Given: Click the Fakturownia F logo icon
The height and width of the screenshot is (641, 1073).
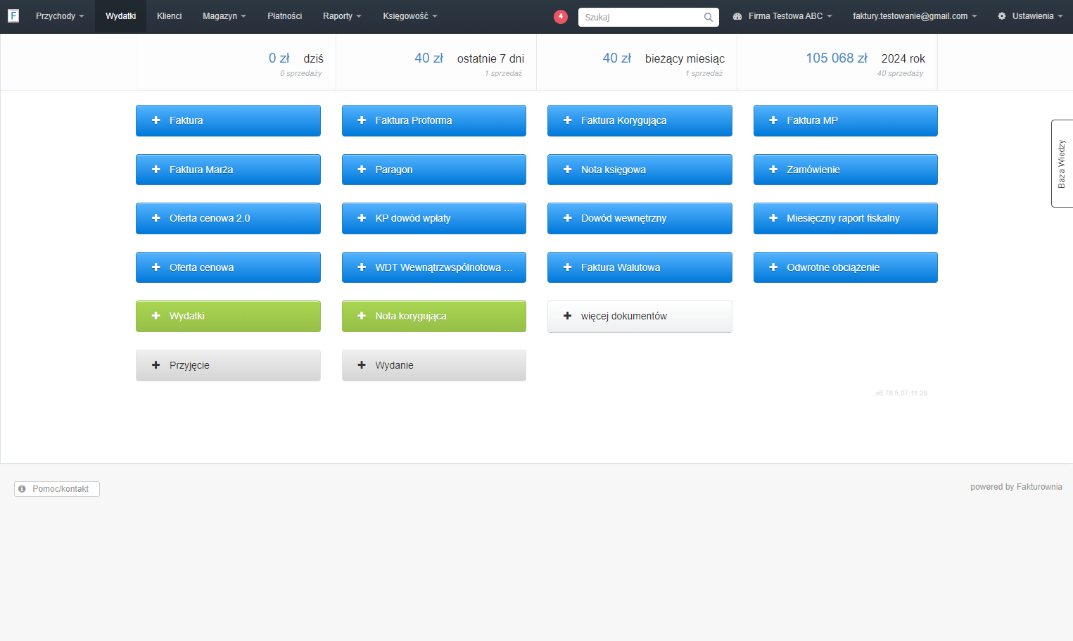Looking at the screenshot, I should 13,15.
